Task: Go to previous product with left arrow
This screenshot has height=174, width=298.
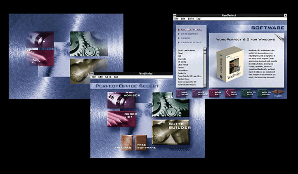Action: pos(275,92)
